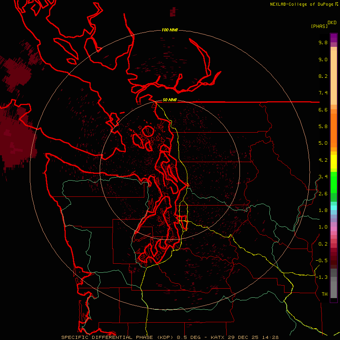Click the KATX radar site identifier

[218, 337]
